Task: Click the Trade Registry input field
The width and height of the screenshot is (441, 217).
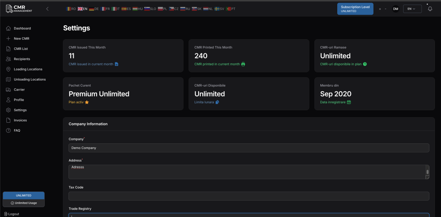Action: [x=249, y=215]
